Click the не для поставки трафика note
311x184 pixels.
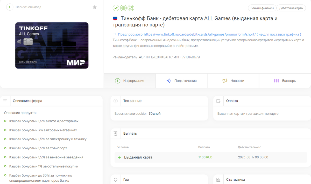(x=279, y=34)
